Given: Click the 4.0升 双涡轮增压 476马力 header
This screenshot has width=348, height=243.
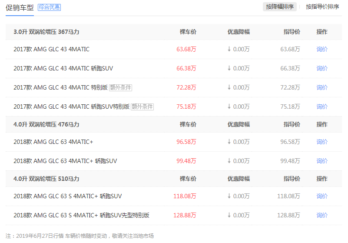Looking at the screenshot, I should tap(46, 125).
